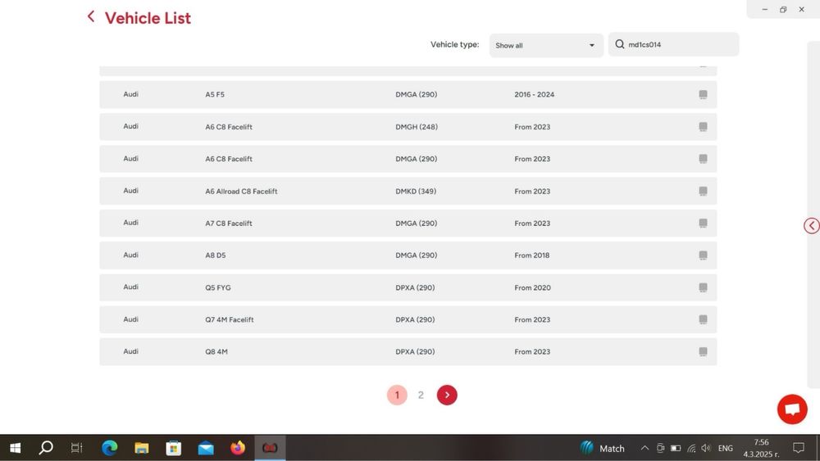This screenshot has height=461, width=820.
Task: Open the Windows Start menu
Action: coord(15,448)
